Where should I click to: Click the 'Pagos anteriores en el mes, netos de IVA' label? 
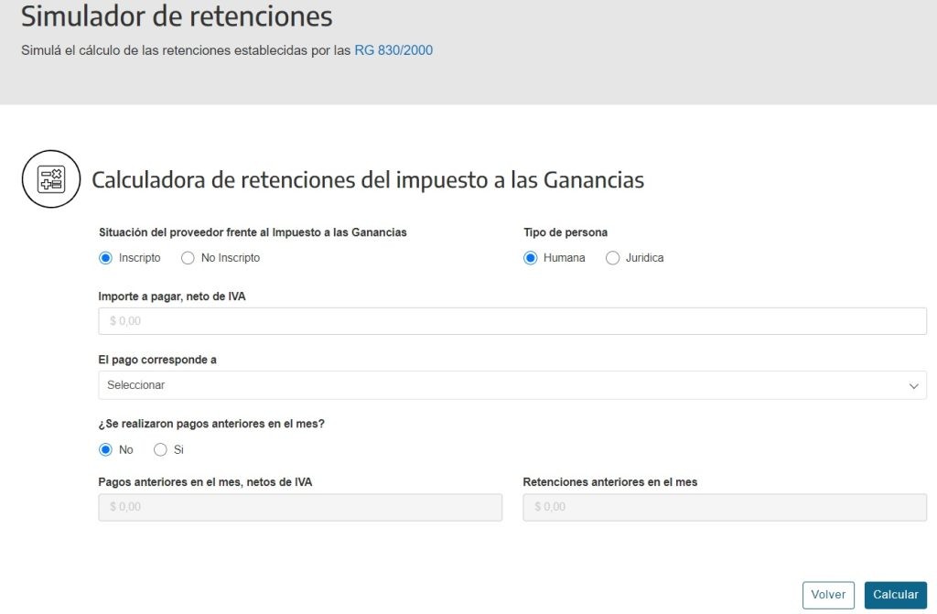pos(205,482)
